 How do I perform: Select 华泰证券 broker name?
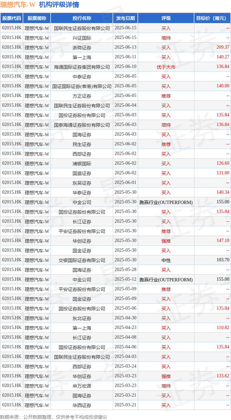pyautogui.click(x=82, y=193)
